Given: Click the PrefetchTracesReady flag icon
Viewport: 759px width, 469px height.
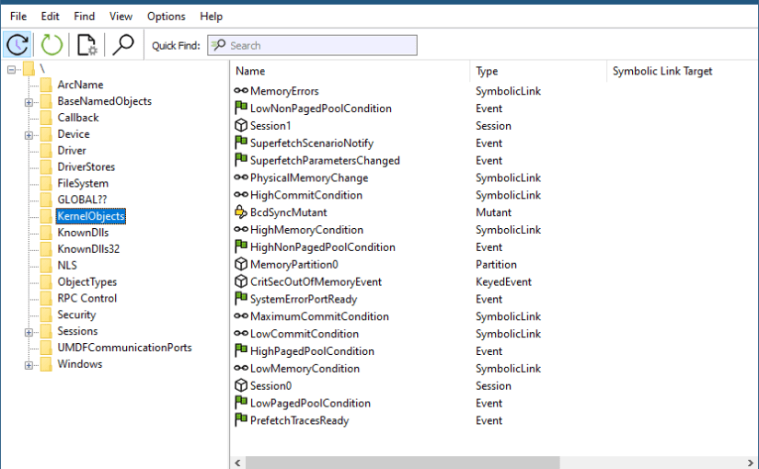Looking at the screenshot, I should tap(241, 419).
